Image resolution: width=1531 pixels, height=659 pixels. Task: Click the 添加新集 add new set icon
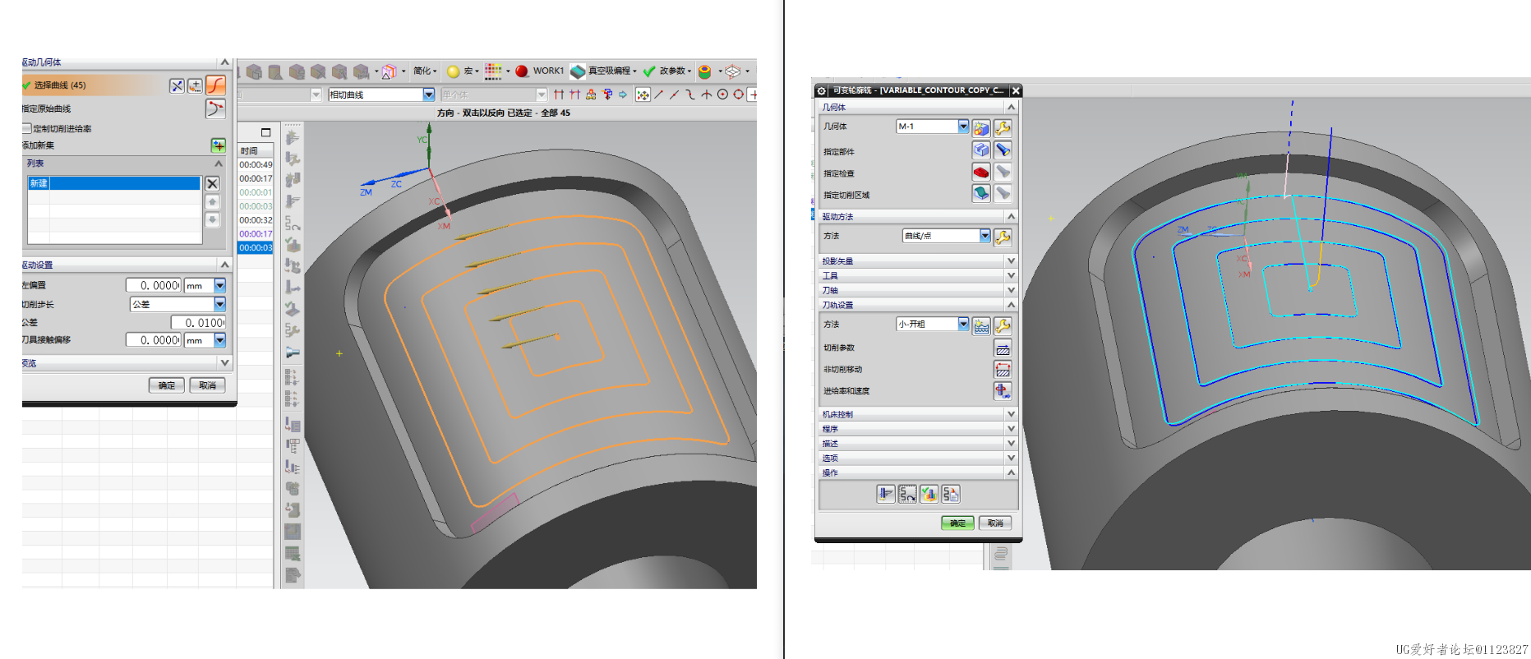point(218,145)
